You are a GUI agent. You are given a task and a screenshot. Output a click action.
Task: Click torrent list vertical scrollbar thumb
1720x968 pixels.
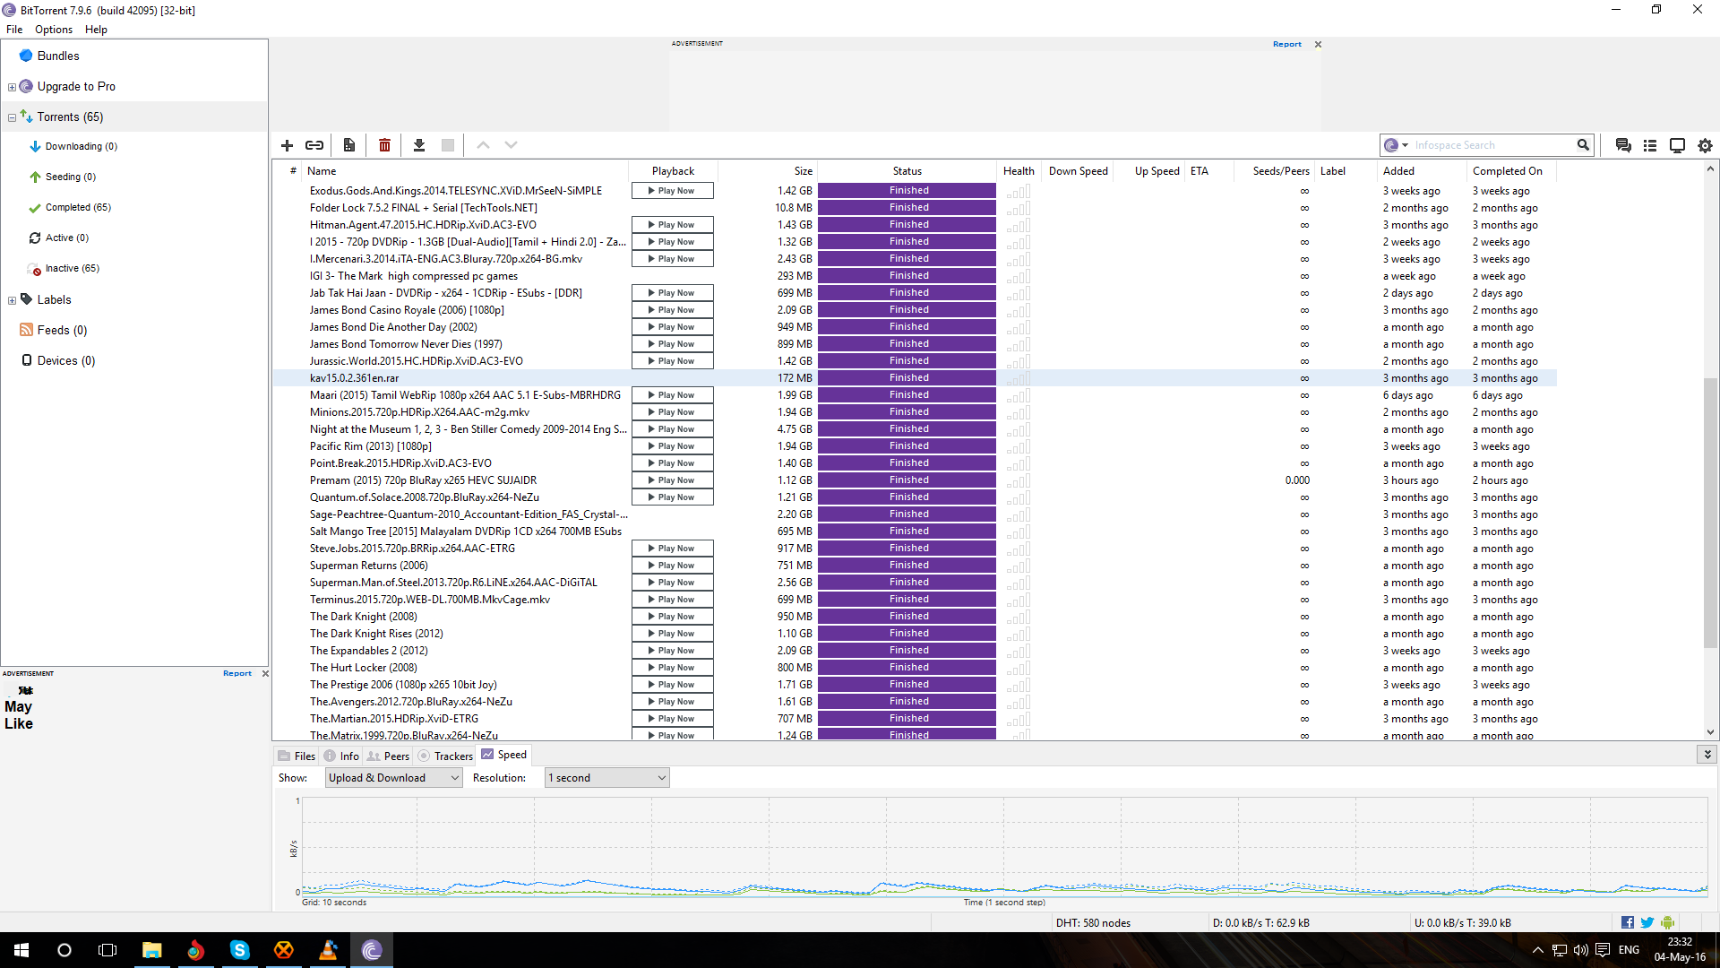pos(1710,513)
